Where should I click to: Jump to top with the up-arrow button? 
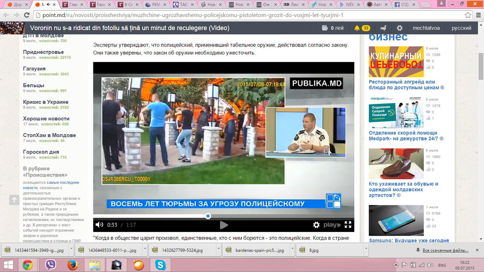click(14, 200)
